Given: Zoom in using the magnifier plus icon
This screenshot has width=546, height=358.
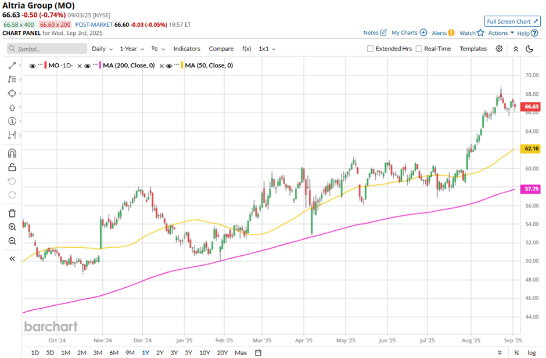Looking at the screenshot, I should point(12,227).
